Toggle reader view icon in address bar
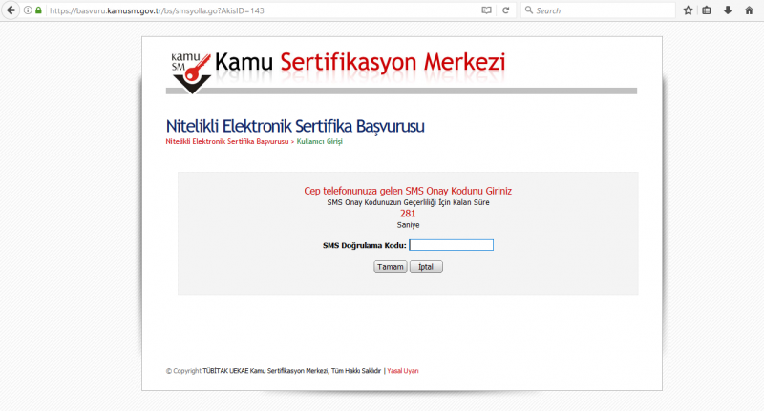The width and height of the screenshot is (764, 411). (x=486, y=10)
